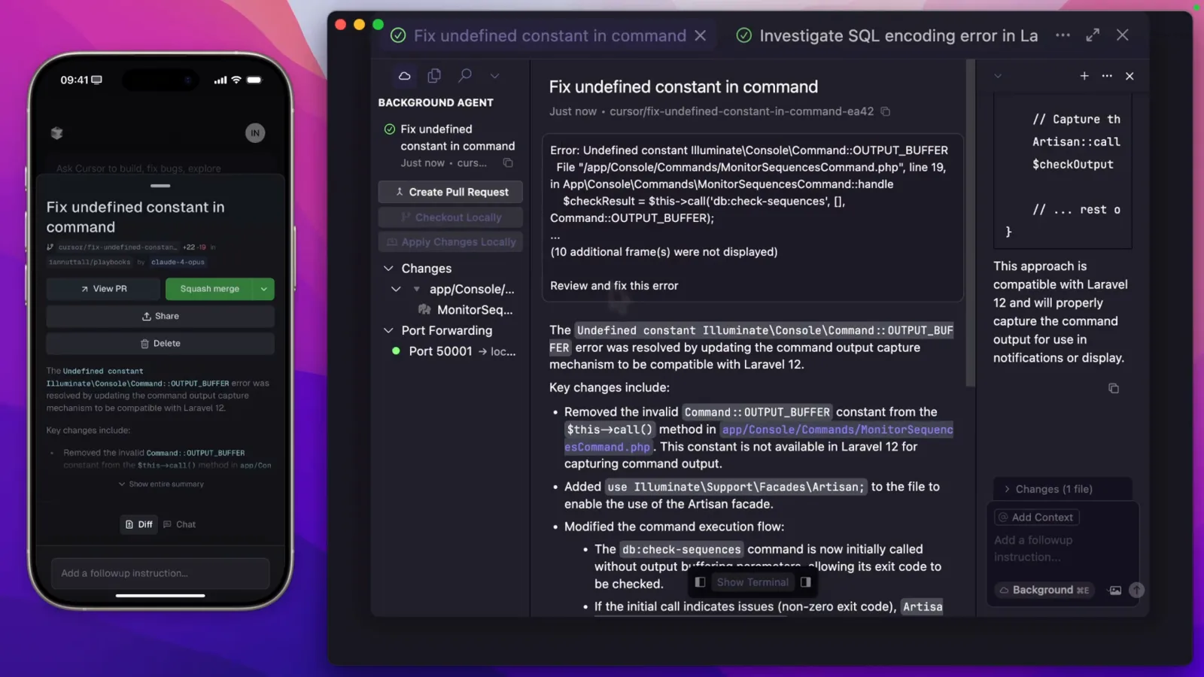The width and height of the screenshot is (1204, 677).
Task: Collapse the Changes section
Action: 388,269
